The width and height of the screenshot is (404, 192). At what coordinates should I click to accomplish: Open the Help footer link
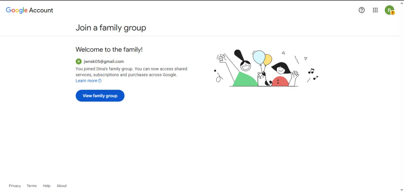pyautogui.click(x=47, y=186)
